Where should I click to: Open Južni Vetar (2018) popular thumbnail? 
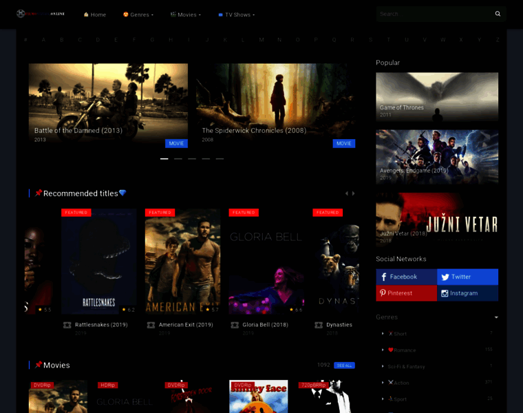(x=437, y=220)
